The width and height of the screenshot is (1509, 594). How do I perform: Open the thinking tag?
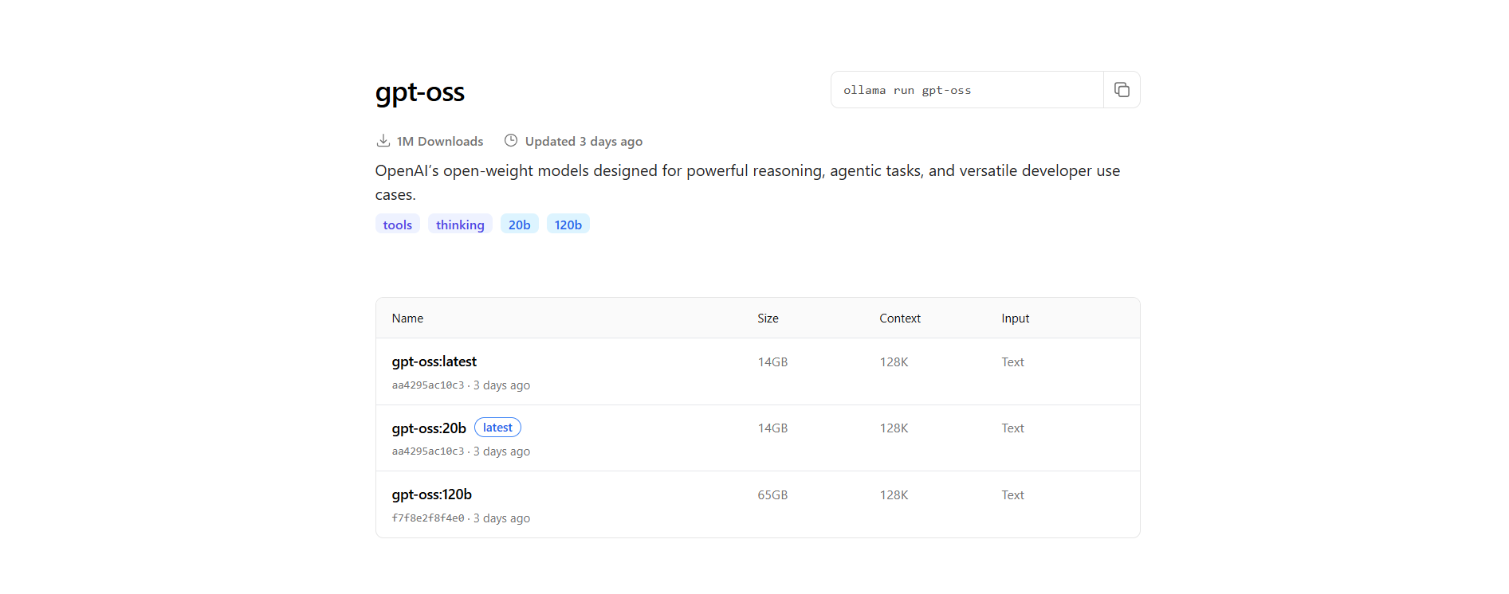[460, 225]
